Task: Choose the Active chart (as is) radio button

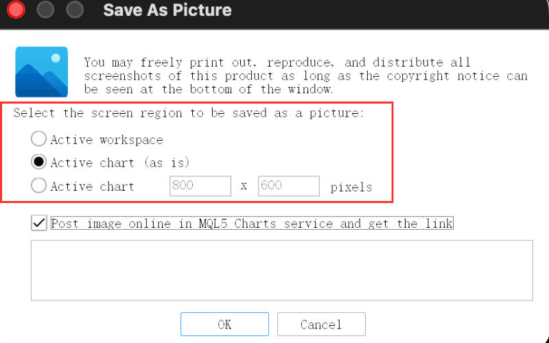Action: click(38, 162)
